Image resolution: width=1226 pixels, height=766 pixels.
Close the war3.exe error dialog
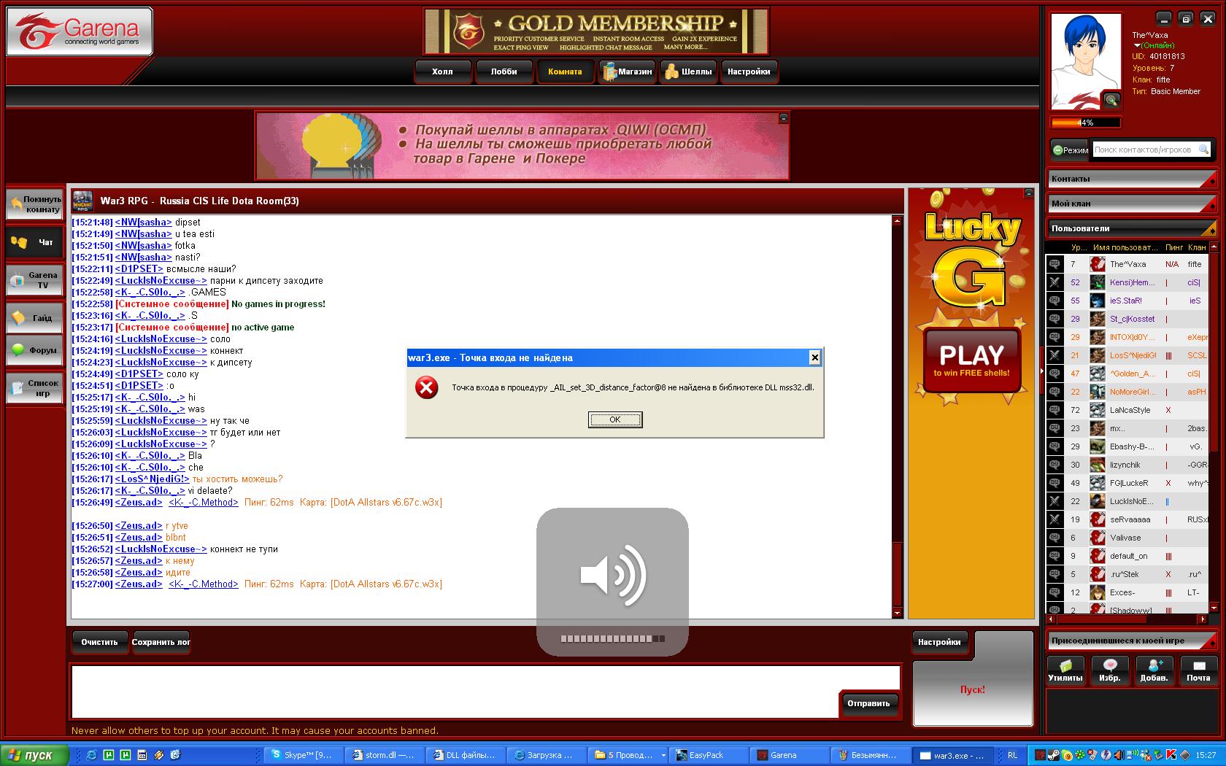[x=815, y=357]
